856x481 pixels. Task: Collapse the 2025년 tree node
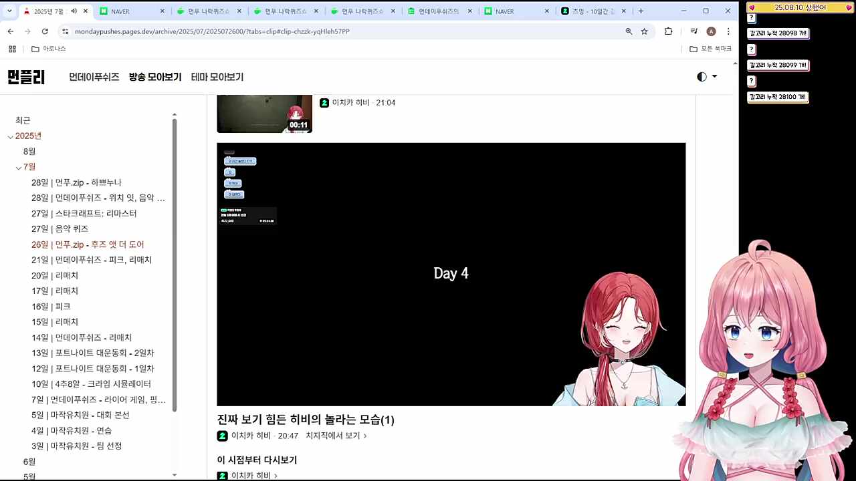click(x=10, y=136)
